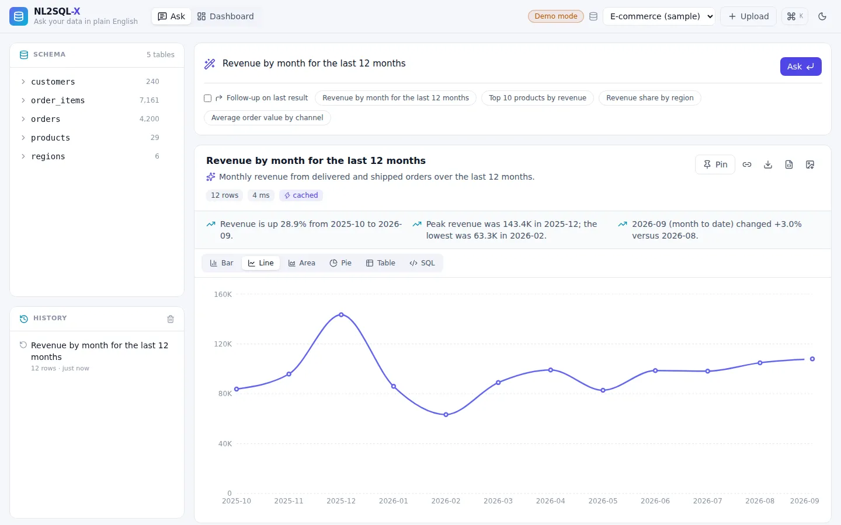The width and height of the screenshot is (841, 525).
Task: Click the export file icon beside download
Action: [x=789, y=164]
